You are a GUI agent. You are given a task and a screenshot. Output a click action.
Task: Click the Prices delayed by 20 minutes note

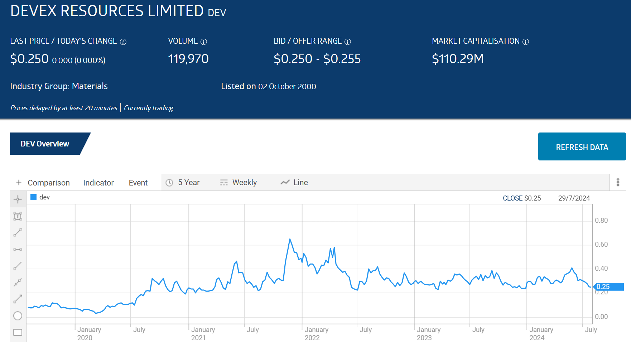[x=64, y=108]
